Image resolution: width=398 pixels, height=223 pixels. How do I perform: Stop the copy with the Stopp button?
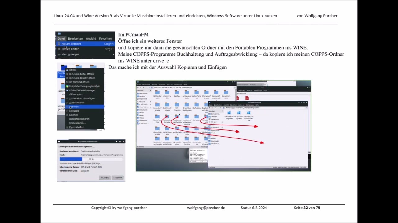tap(104, 177)
